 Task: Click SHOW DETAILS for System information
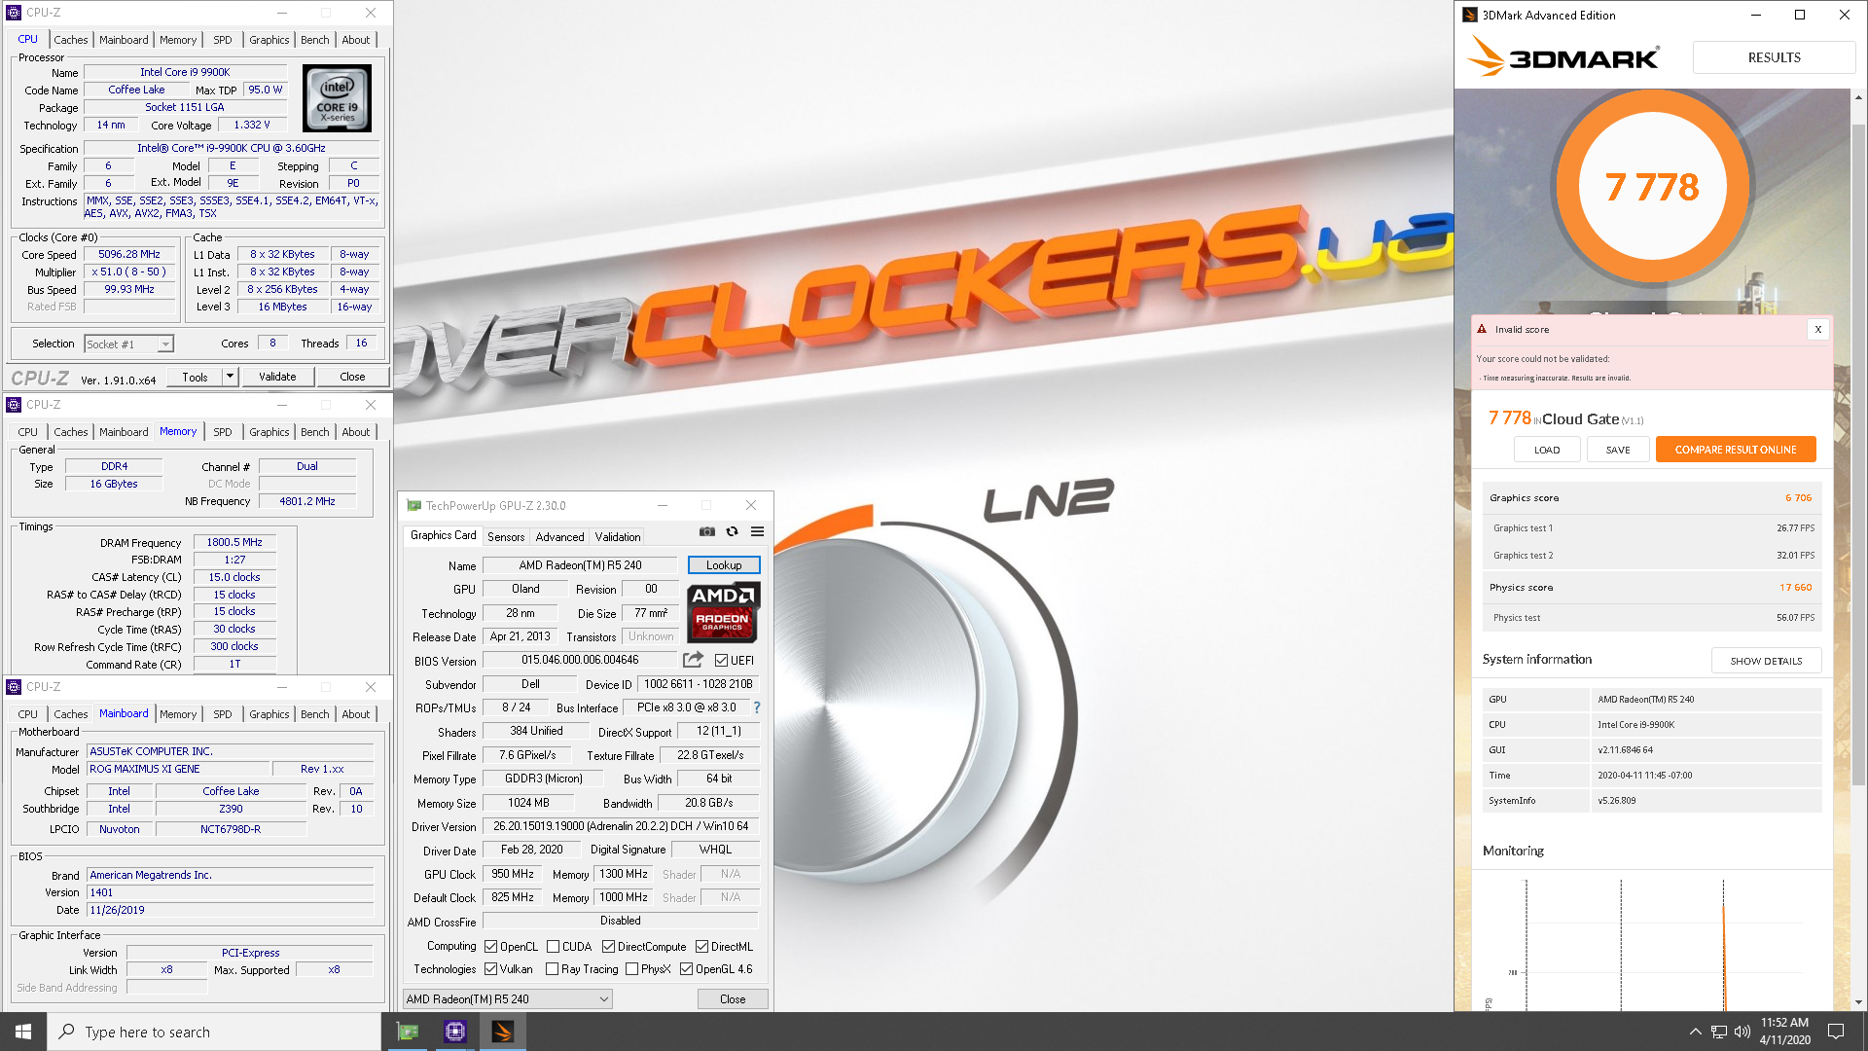pyautogui.click(x=1766, y=661)
